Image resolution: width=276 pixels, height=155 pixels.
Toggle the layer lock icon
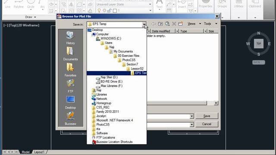tap(109, 11)
